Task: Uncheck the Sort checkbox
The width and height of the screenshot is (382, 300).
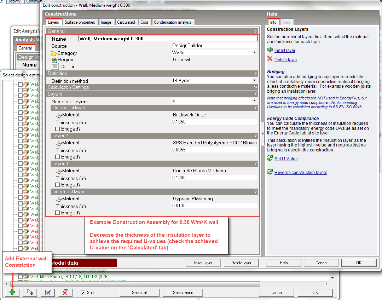Action: pyautogui.click(x=83, y=293)
